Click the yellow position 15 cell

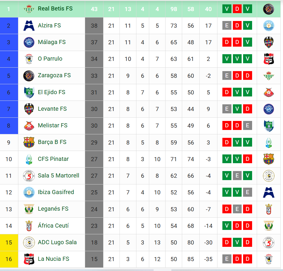click(9, 242)
